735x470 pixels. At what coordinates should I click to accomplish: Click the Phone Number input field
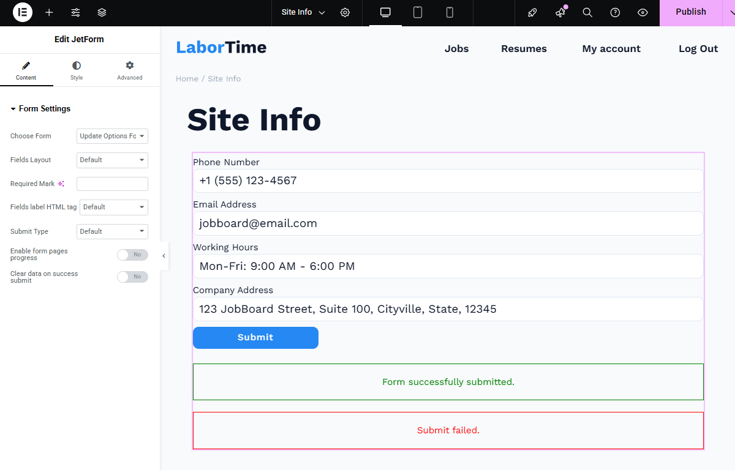coord(448,181)
